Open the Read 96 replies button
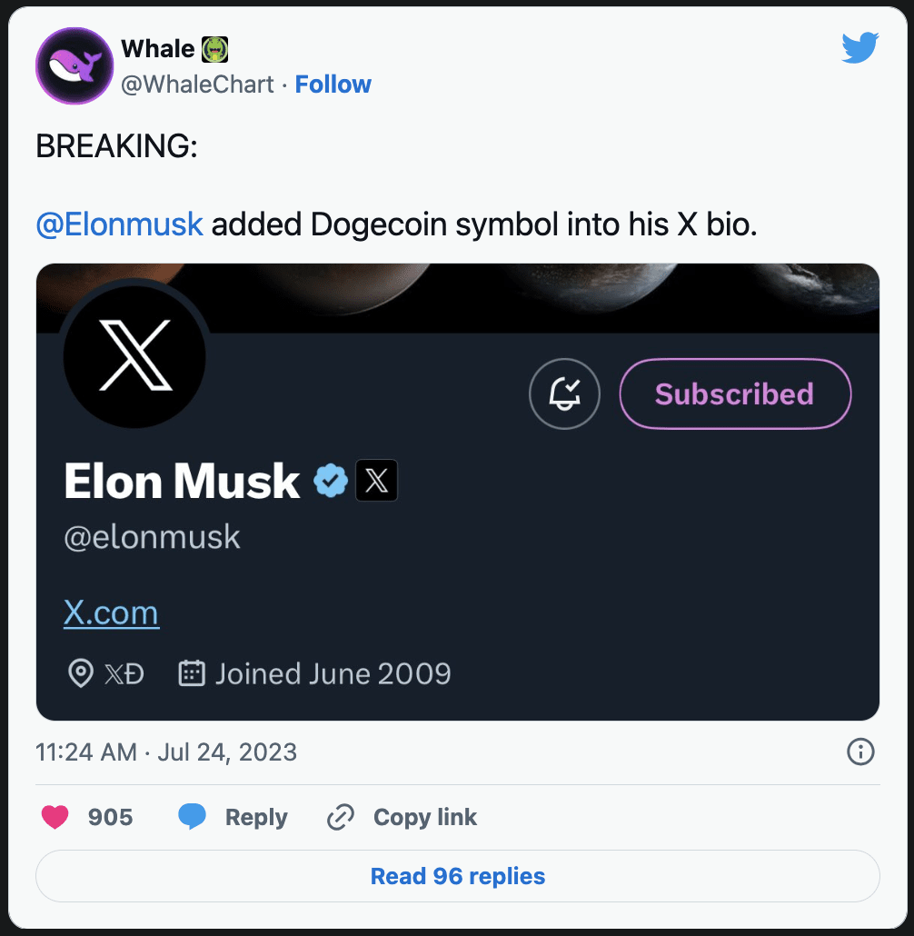This screenshot has width=914, height=936. pos(457,875)
